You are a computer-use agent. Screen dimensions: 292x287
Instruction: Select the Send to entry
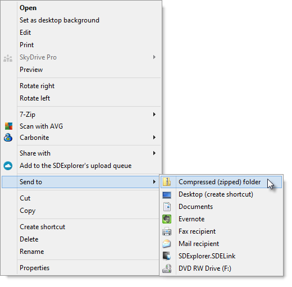80,182
